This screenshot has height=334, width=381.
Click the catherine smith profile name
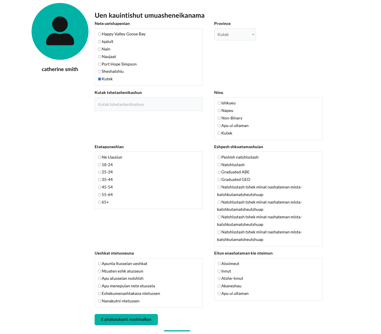click(x=60, y=69)
